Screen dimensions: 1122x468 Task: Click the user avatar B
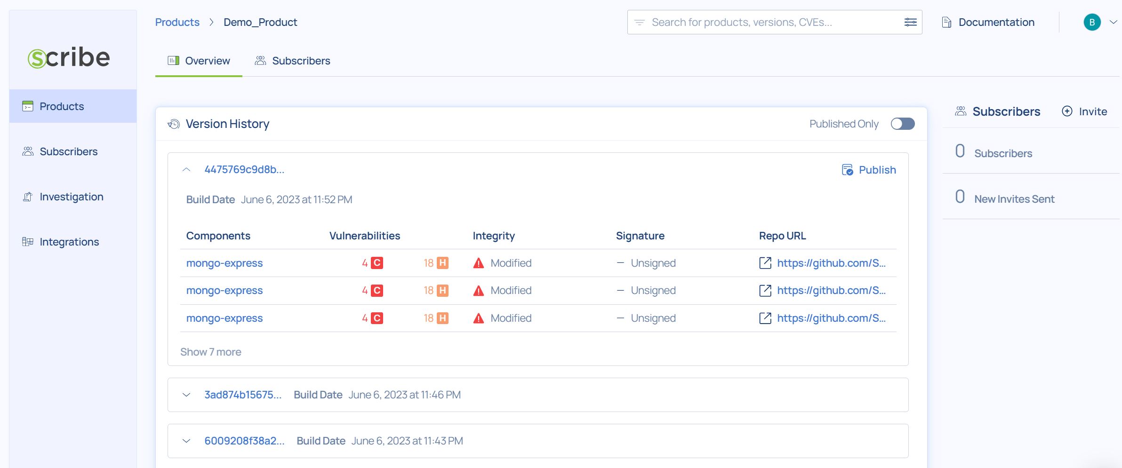click(1092, 22)
